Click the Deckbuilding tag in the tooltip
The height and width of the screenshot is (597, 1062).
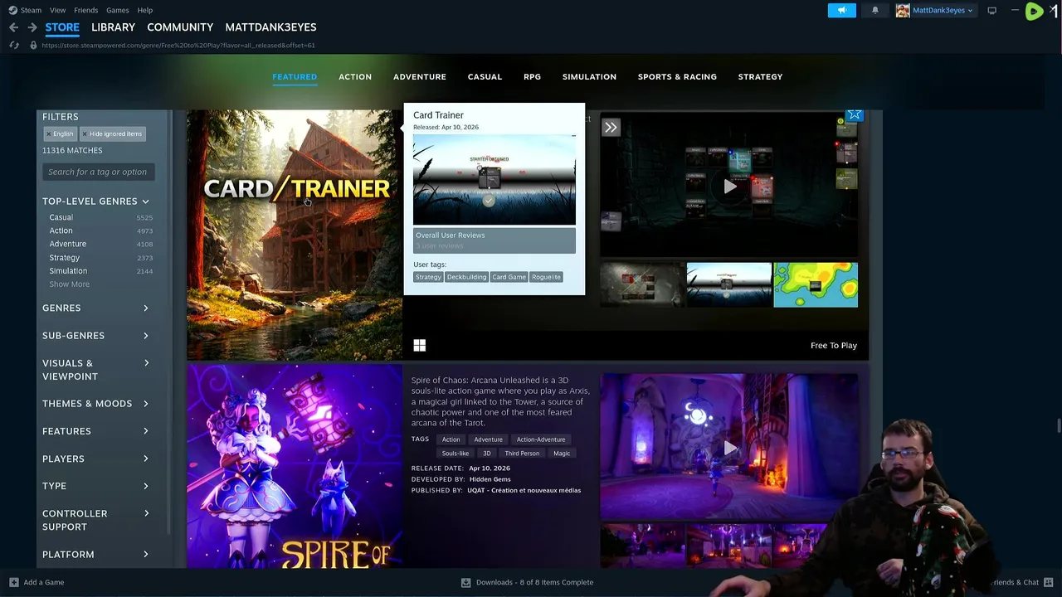466,277
